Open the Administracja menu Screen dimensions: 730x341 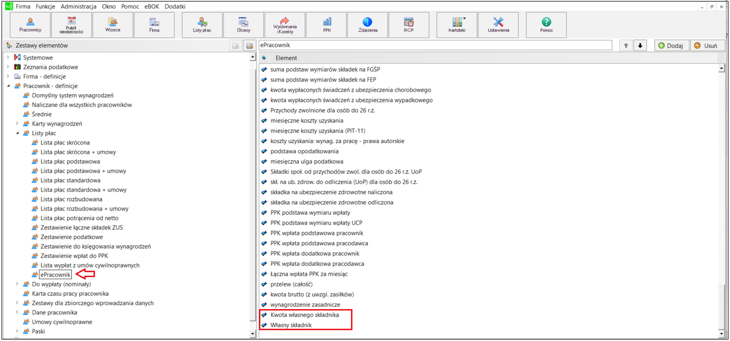(x=79, y=6)
